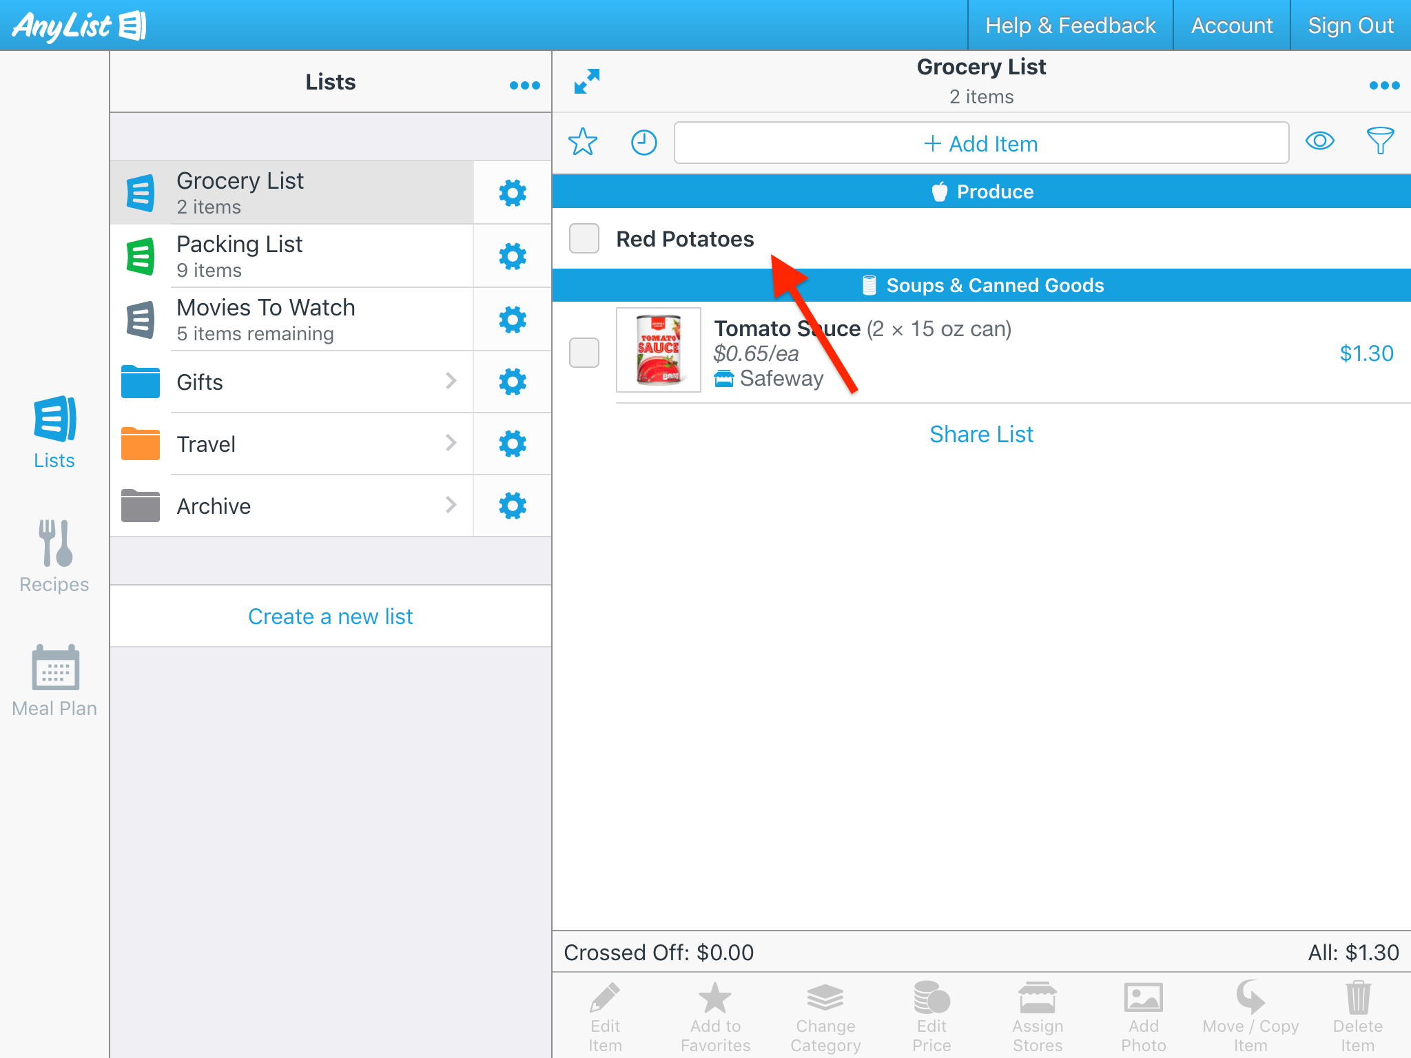Expand list to full screen arrows
This screenshot has height=1058, width=1411.
point(587,82)
